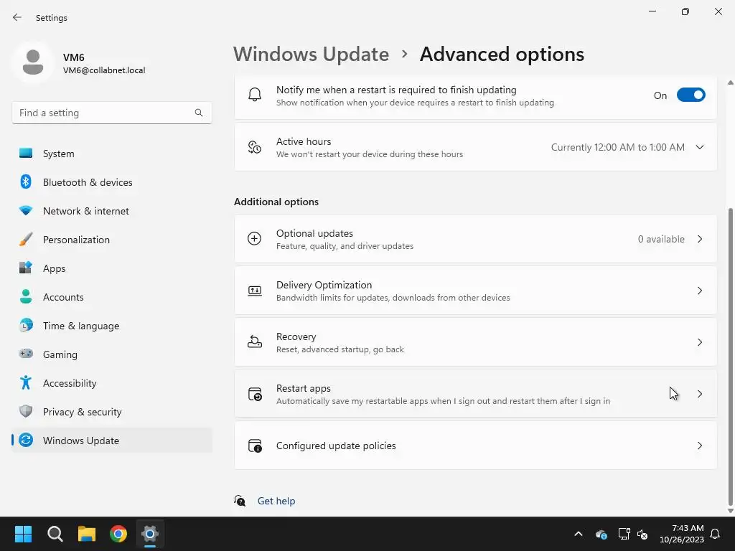735x551 pixels.
Task: Select Network & internet in sidebar
Action: point(112,210)
